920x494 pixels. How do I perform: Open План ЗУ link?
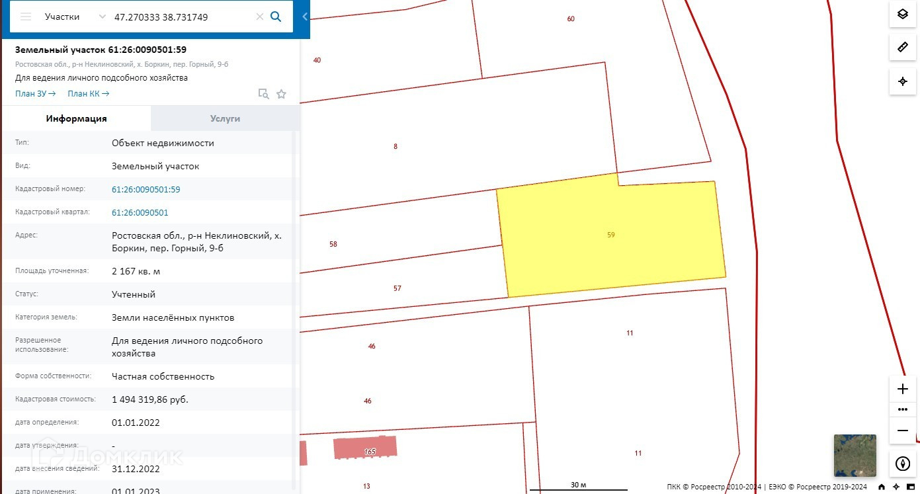(x=36, y=94)
